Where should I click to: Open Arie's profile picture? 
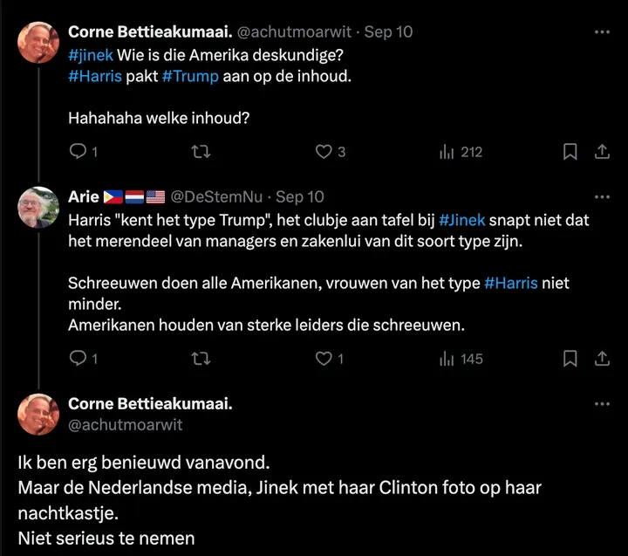point(38,208)
